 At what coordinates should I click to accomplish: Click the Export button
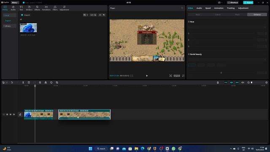pyautogui.click(x=248, y=3)
